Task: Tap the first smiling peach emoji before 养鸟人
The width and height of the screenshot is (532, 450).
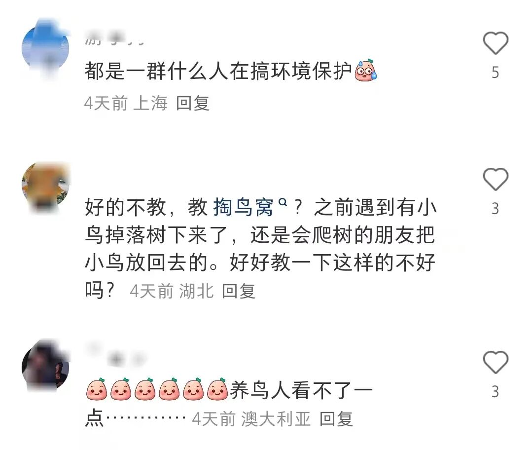Action: tap(97, 389)
